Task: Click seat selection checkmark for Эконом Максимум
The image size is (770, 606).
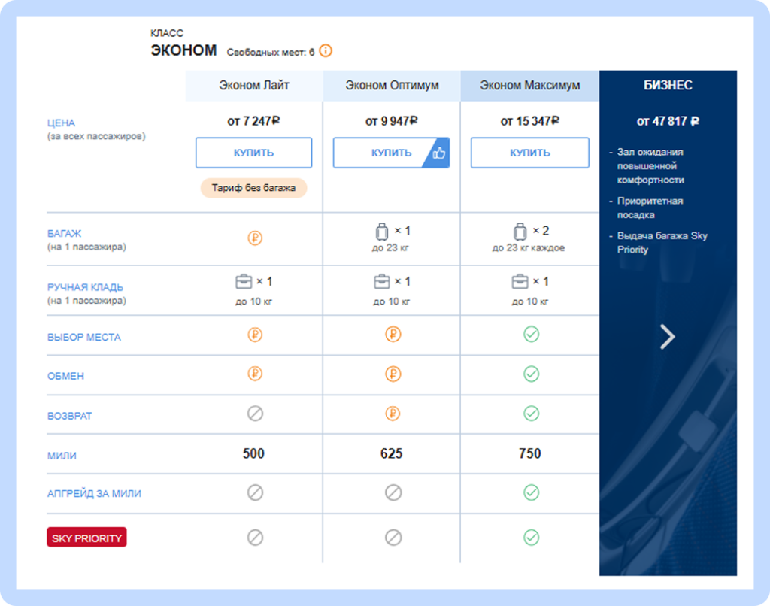Action: pos(531,335)
